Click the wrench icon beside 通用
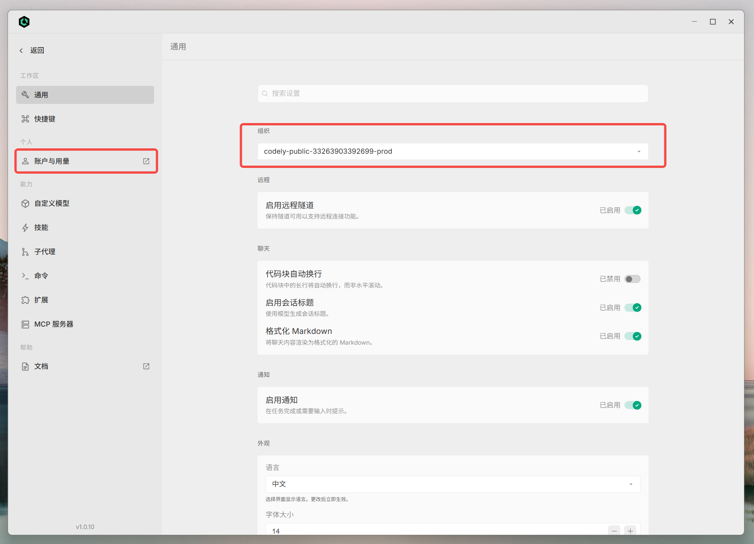This screenshot has height=544, width=754. (25, 95)
